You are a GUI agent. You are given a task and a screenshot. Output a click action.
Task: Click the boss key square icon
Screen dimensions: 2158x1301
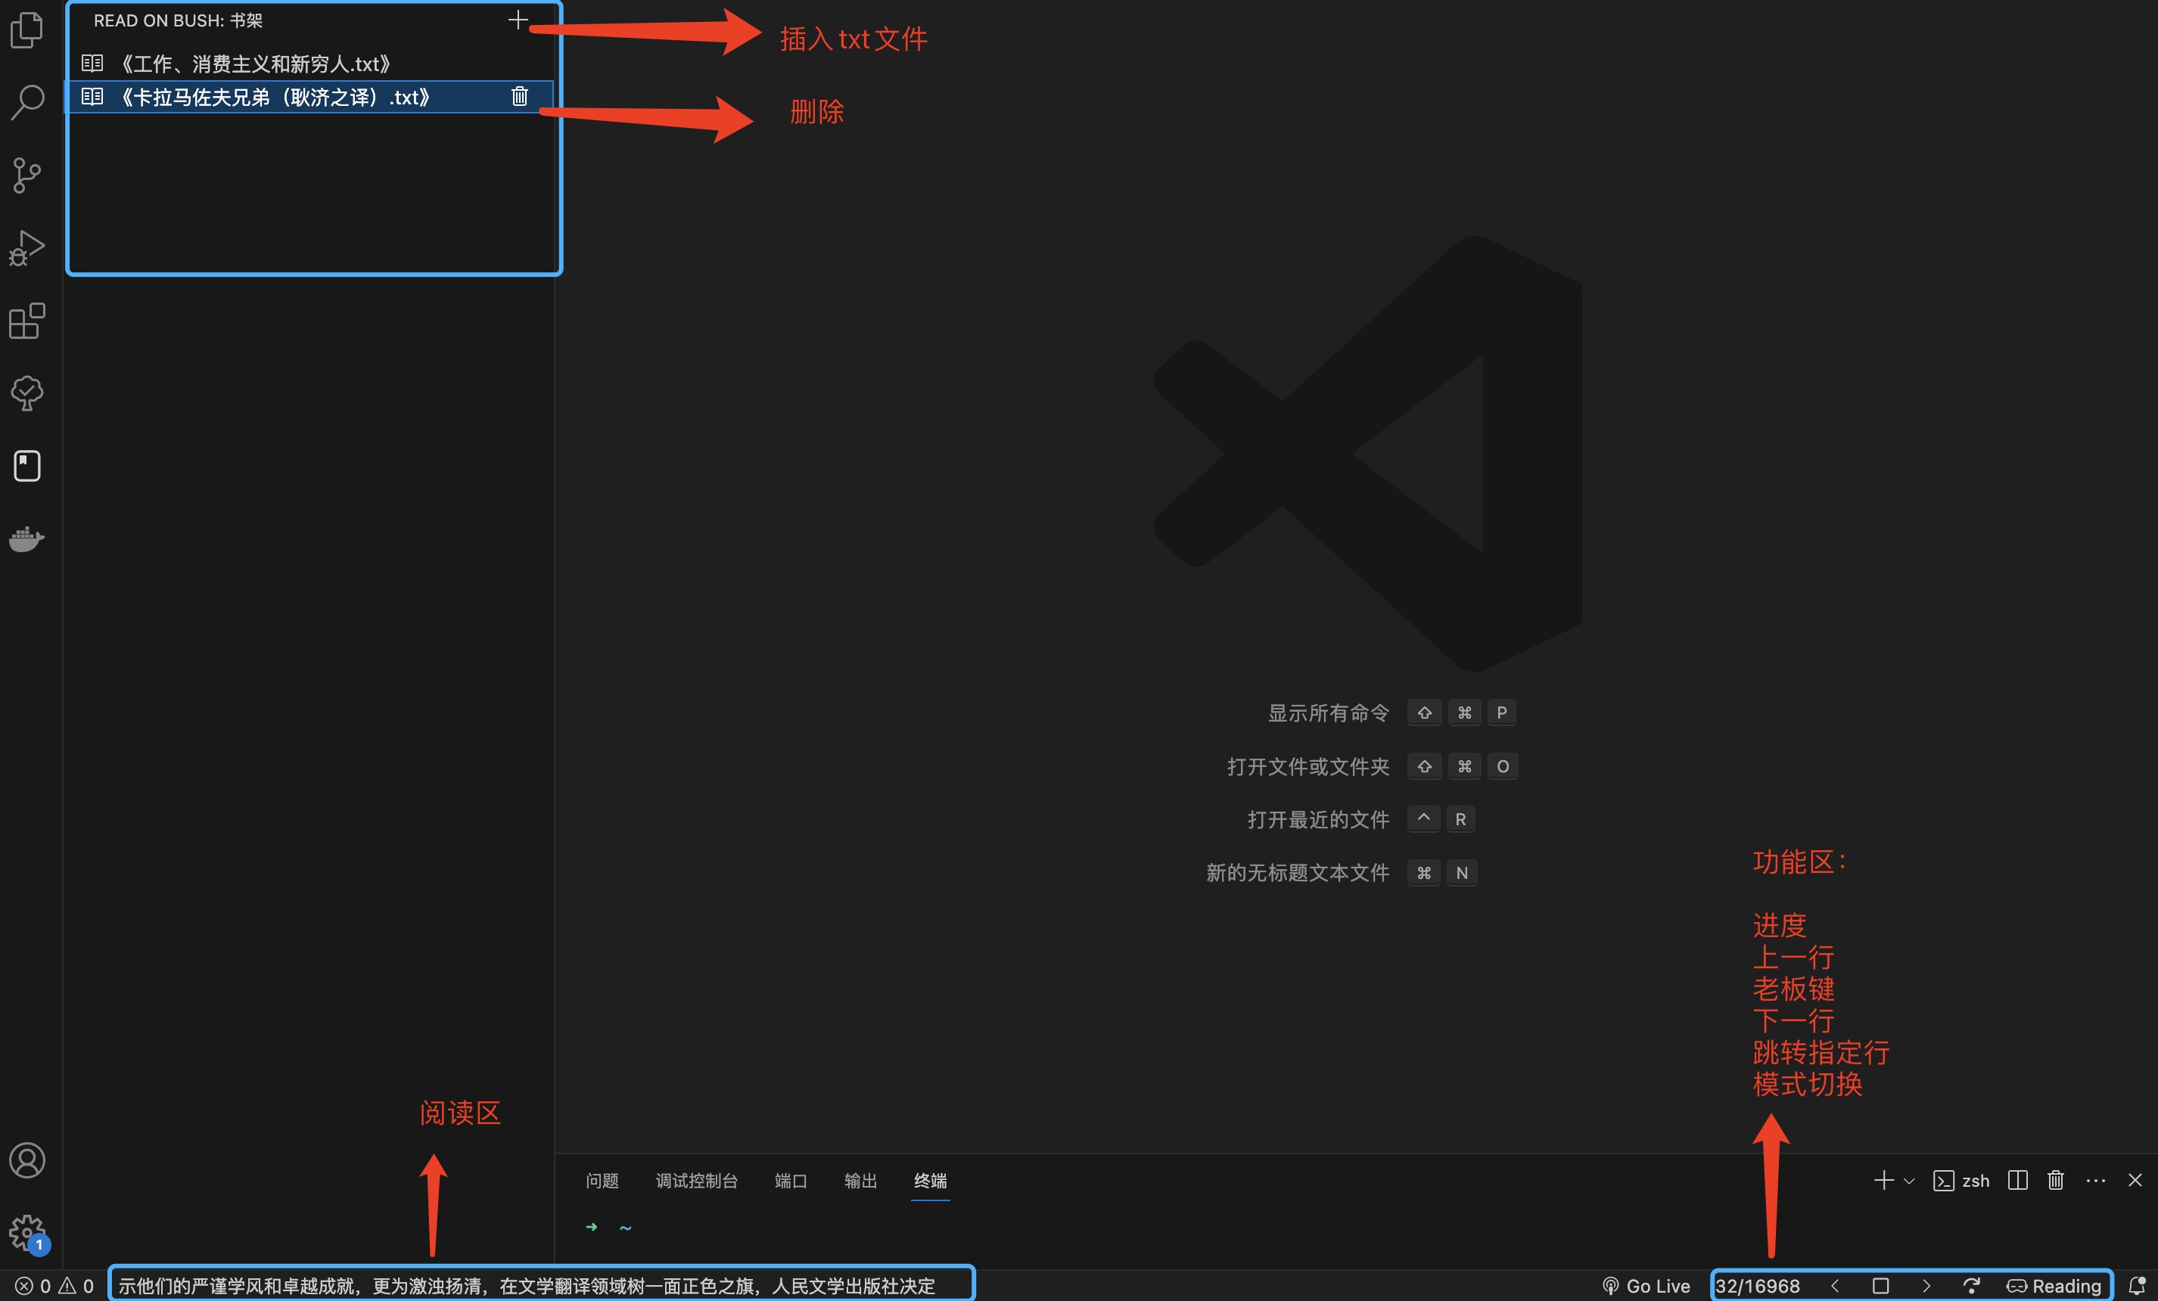click(x=1880, y=1285)
